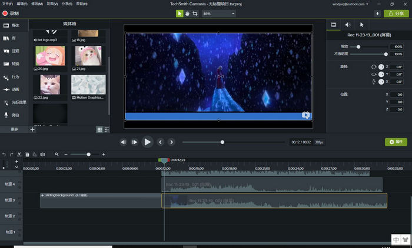Open the Annotations tab in sidebar
This screenshot has height=248, width=412.
tap(14, 51)
